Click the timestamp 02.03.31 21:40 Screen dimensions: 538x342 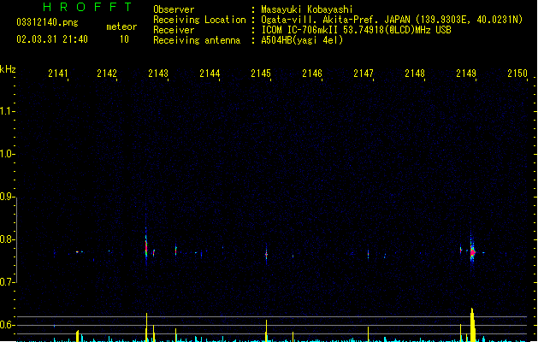(52, 39)
